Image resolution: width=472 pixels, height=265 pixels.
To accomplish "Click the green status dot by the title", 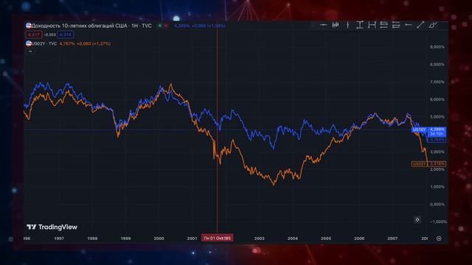I will (160, 26).
